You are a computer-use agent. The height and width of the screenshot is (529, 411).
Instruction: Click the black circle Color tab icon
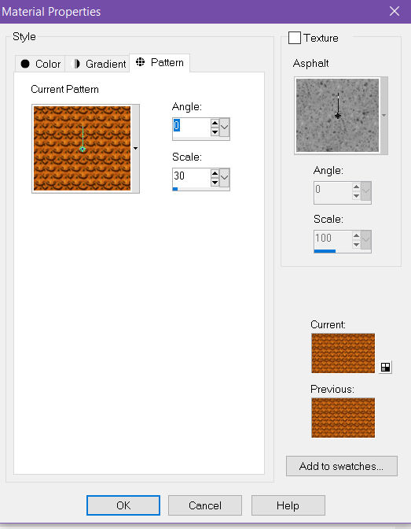(25, 64)
